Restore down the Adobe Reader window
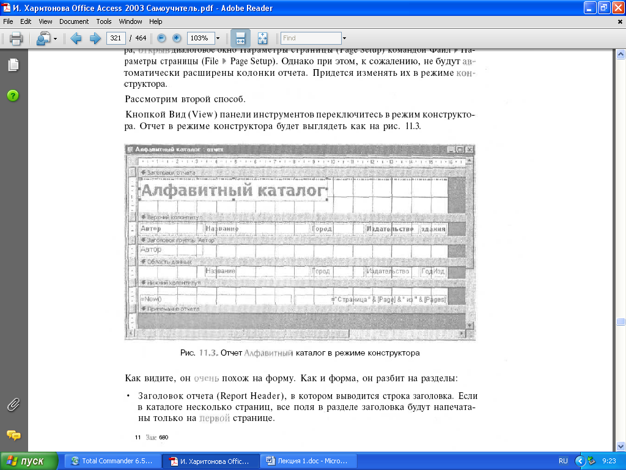Image resolution: width=626 pixels, height=470 pixels. [604, 7]
